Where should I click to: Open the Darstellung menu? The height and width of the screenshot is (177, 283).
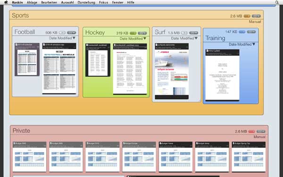point(86,2)
